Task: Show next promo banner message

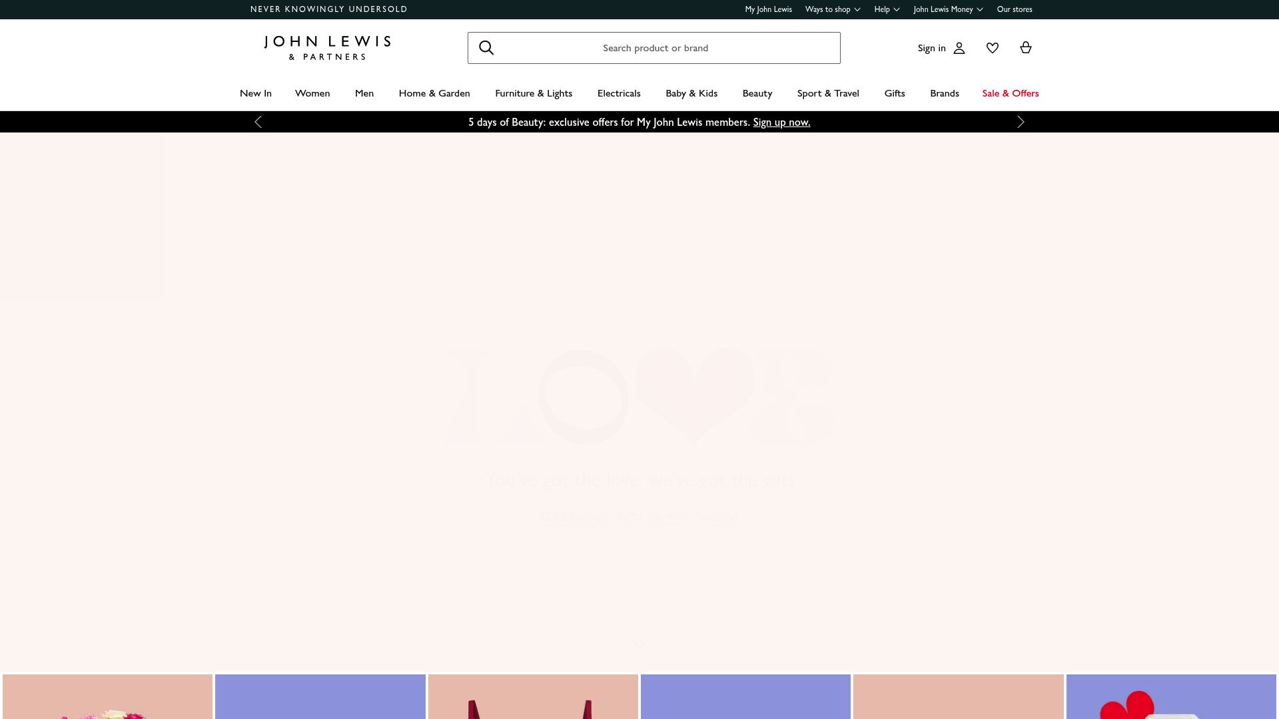Action: [1021, 122]
